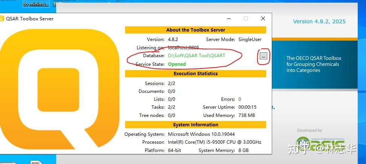Click the Lists value 0/0
366x164 pixels.
(x=172, y=99)
